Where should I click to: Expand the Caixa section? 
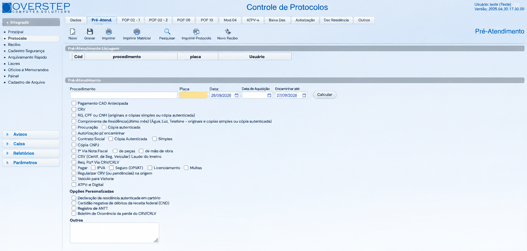(31, 144)
